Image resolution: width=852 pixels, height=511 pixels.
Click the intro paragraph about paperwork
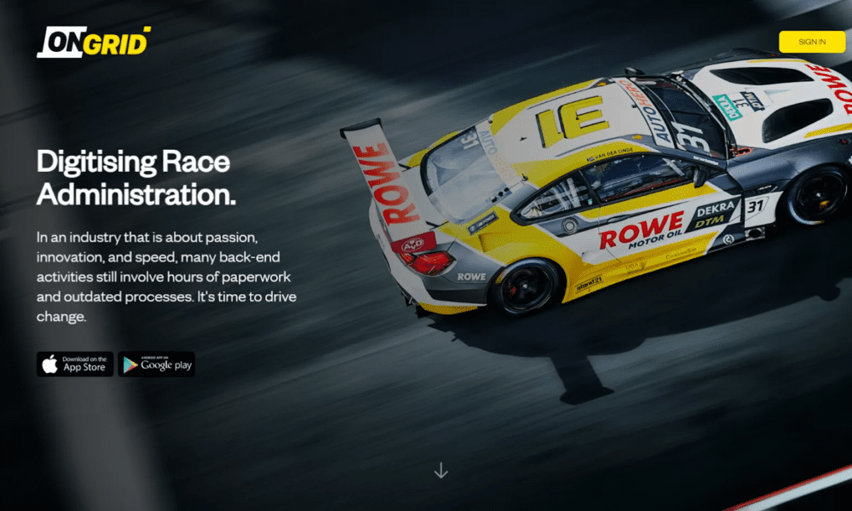coord(166,275)
